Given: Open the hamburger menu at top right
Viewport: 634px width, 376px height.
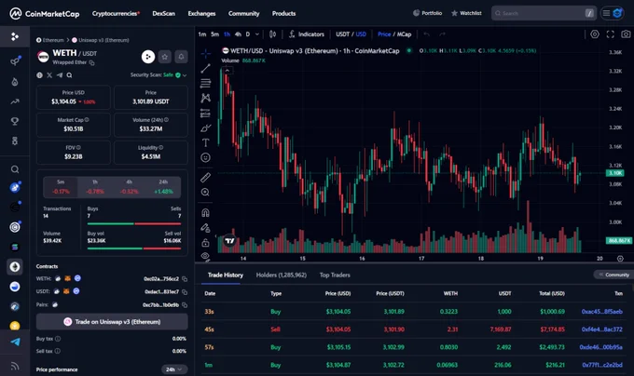Looking at the screenshot, I should (x=606, y=13).
